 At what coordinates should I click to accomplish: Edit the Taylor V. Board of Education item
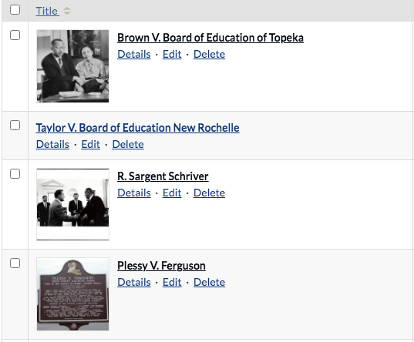[90, 144]
